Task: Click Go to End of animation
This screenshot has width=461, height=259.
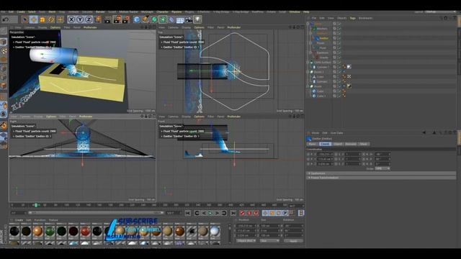Action: [233, 213]
